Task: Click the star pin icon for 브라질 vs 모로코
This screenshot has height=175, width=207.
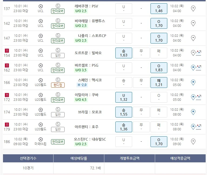Action: pyautogui.click(x=193, y=112)
